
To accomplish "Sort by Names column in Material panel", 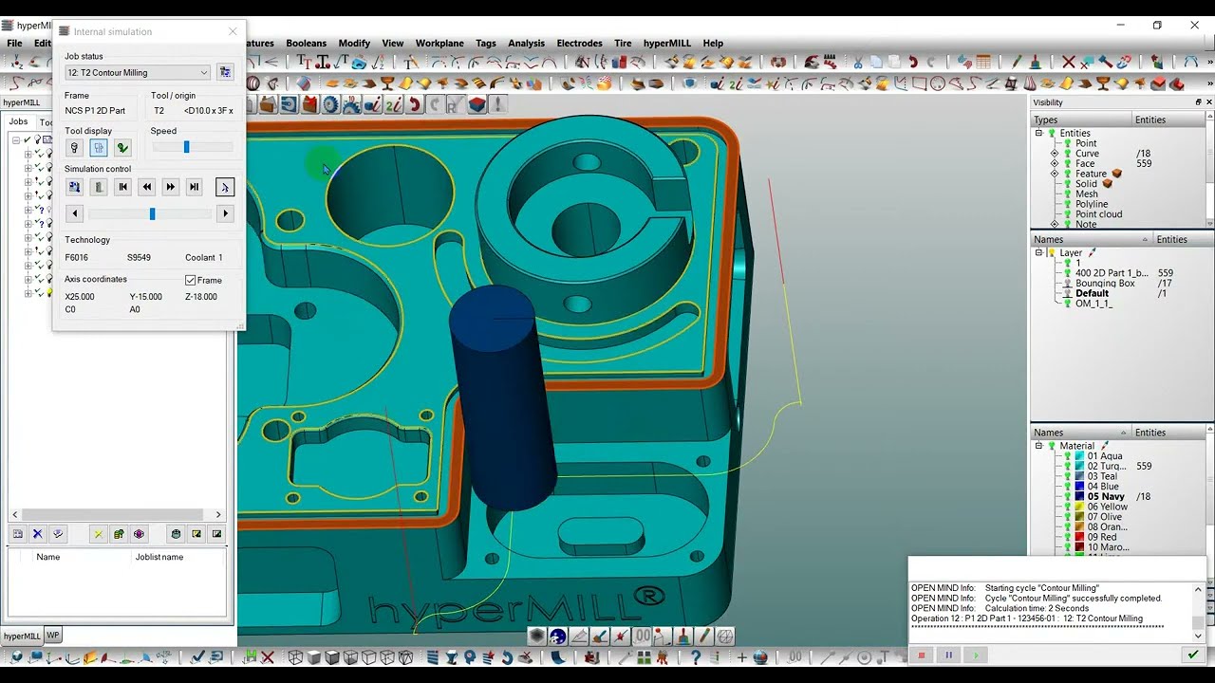I will (x=1080, y=433).
